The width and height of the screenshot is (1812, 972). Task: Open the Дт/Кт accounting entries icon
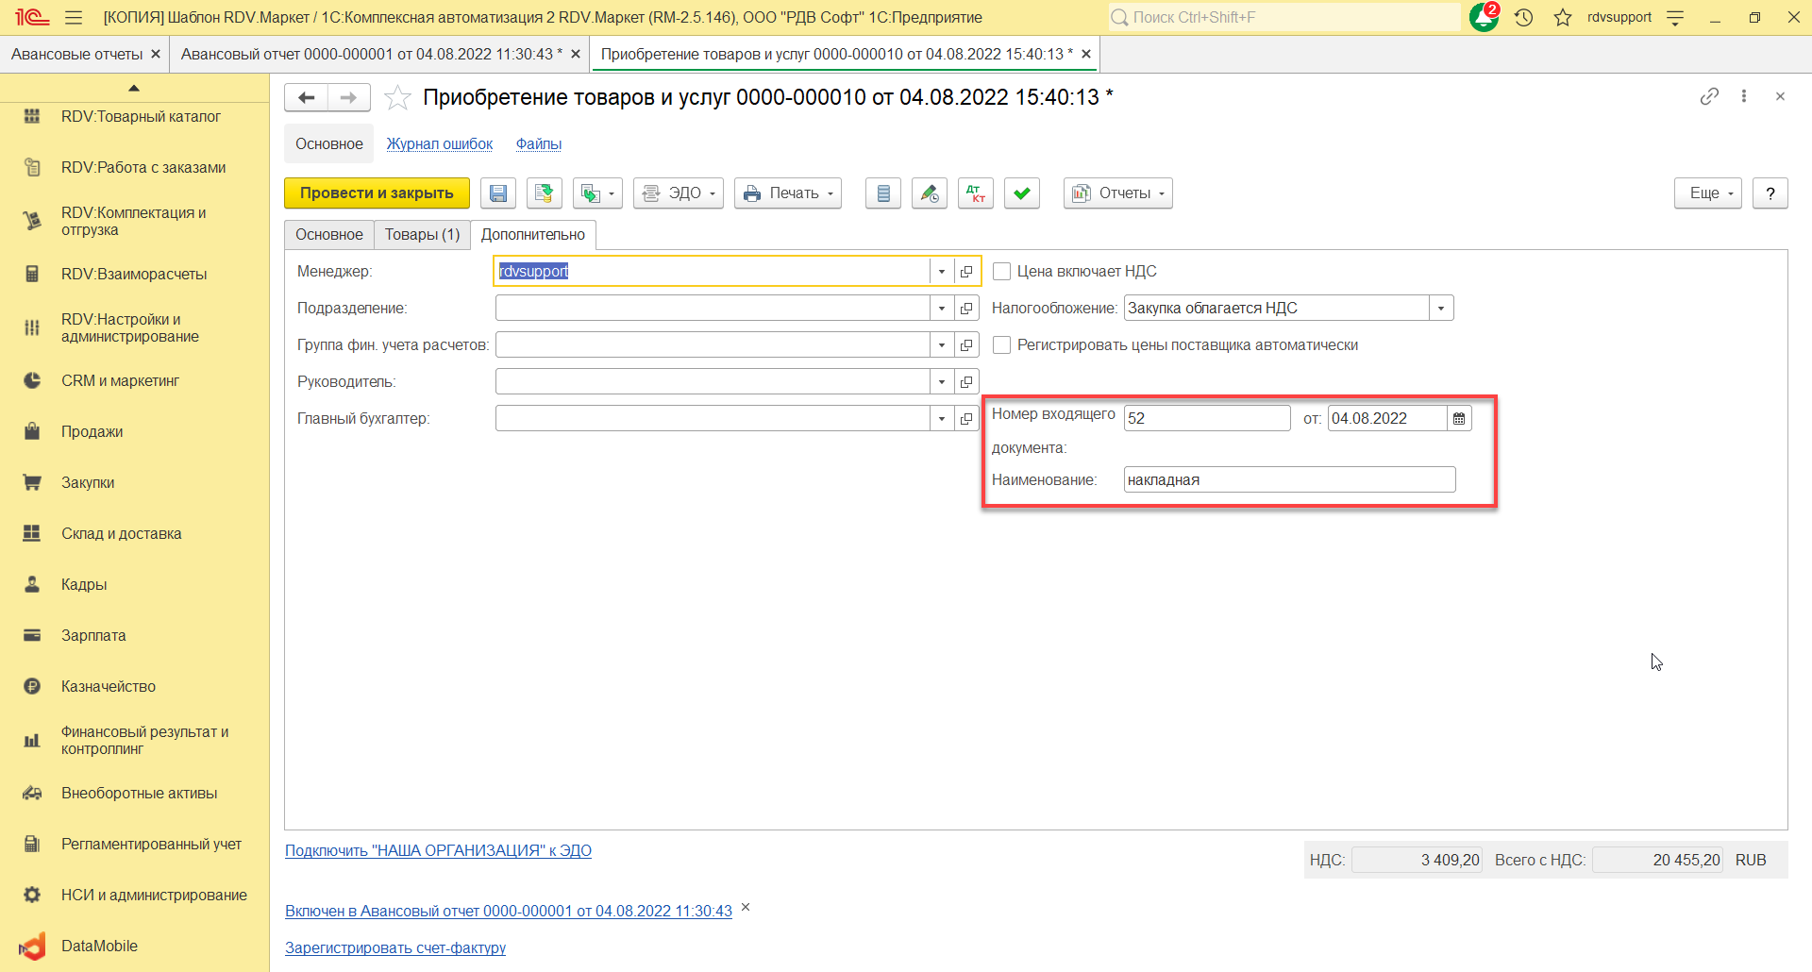pyautogui.click(x=975, y=193)
